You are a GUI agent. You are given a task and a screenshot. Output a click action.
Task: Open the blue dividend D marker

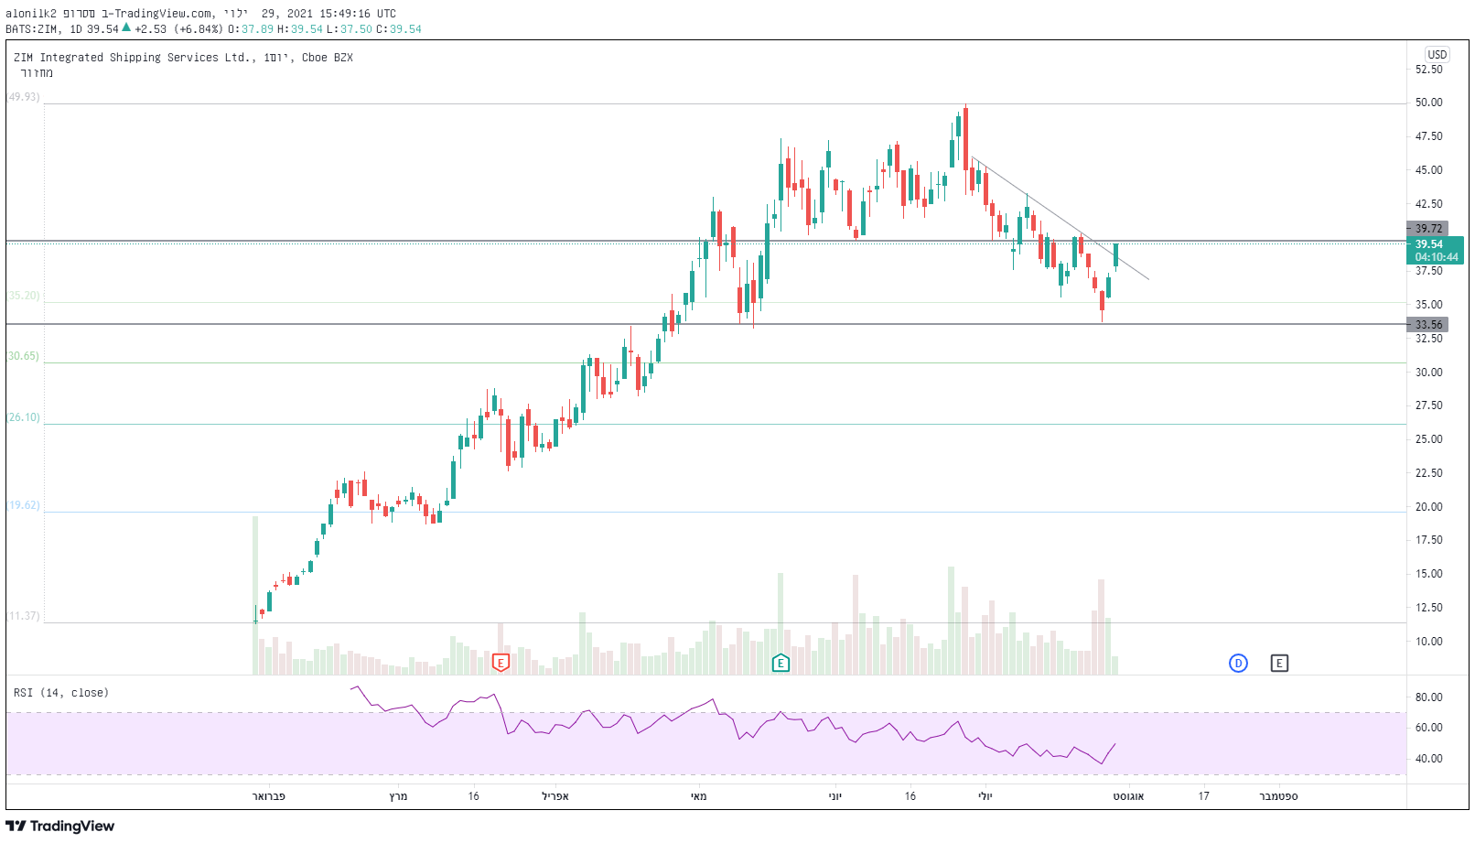[x=1238, y=663]
